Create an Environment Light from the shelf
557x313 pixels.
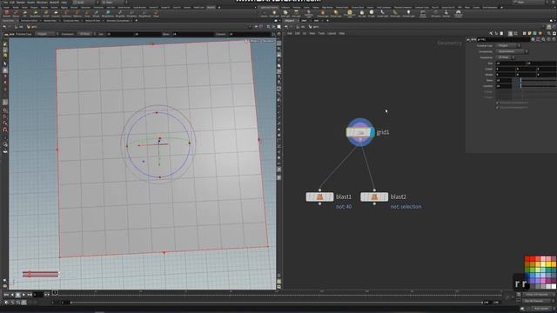(350, 14)
